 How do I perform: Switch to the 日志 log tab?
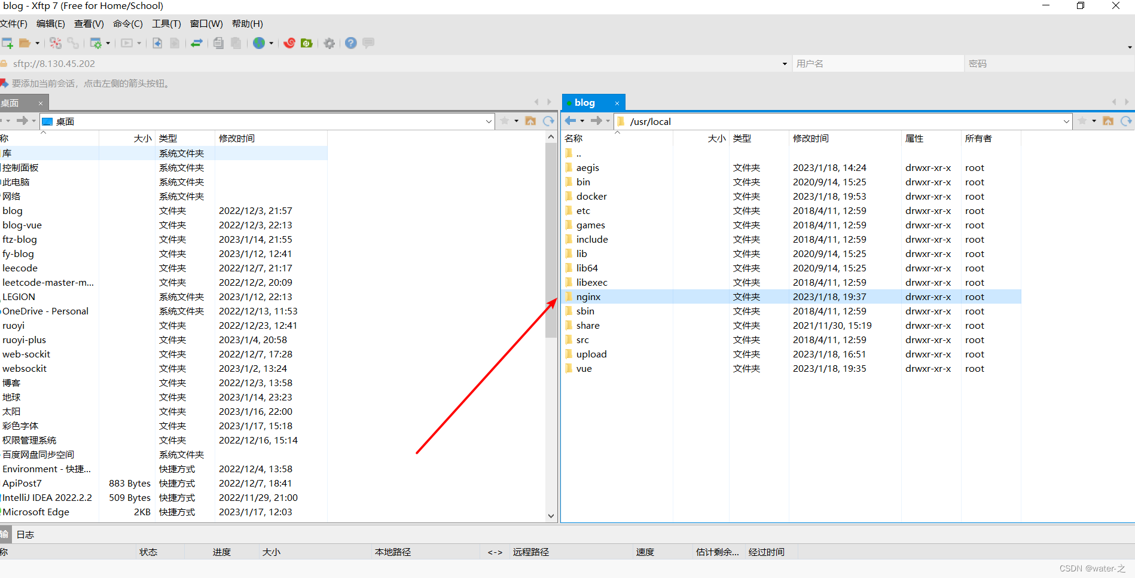(x=25, y=534)
